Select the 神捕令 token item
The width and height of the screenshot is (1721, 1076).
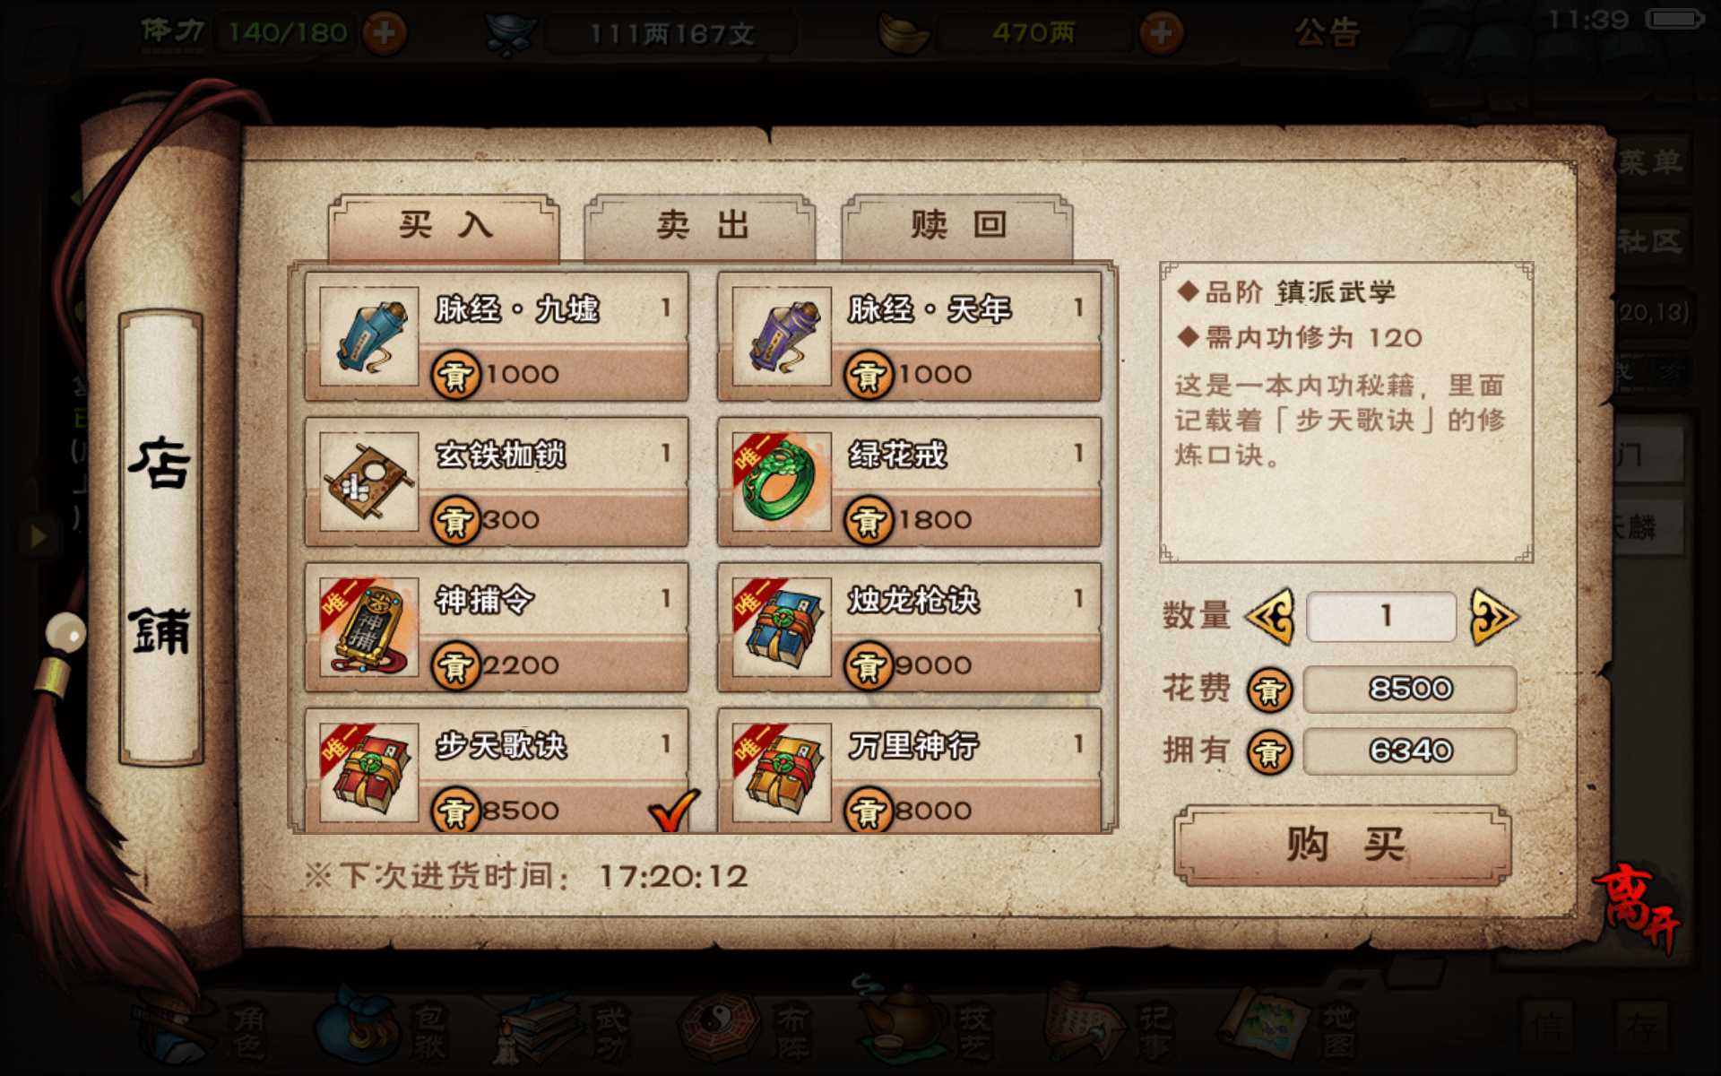[497, 627]
